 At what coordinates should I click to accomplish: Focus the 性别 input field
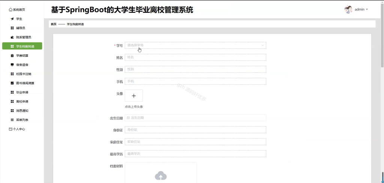[195, 69]
